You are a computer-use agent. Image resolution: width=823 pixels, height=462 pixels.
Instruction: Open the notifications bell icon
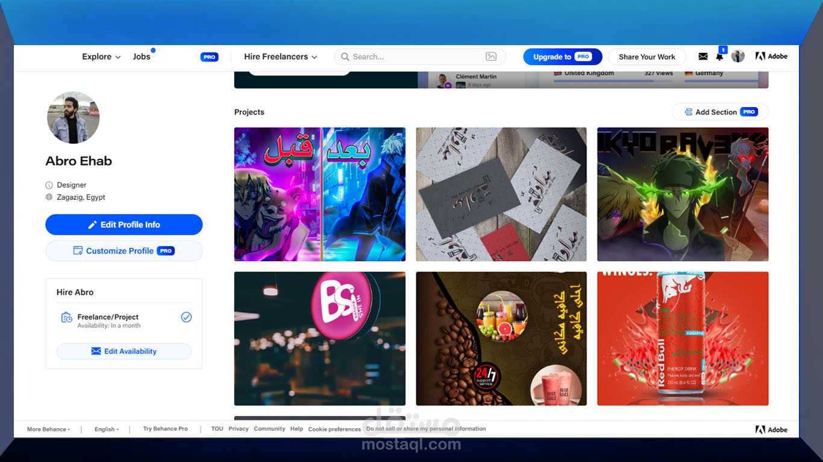[719, 57]
